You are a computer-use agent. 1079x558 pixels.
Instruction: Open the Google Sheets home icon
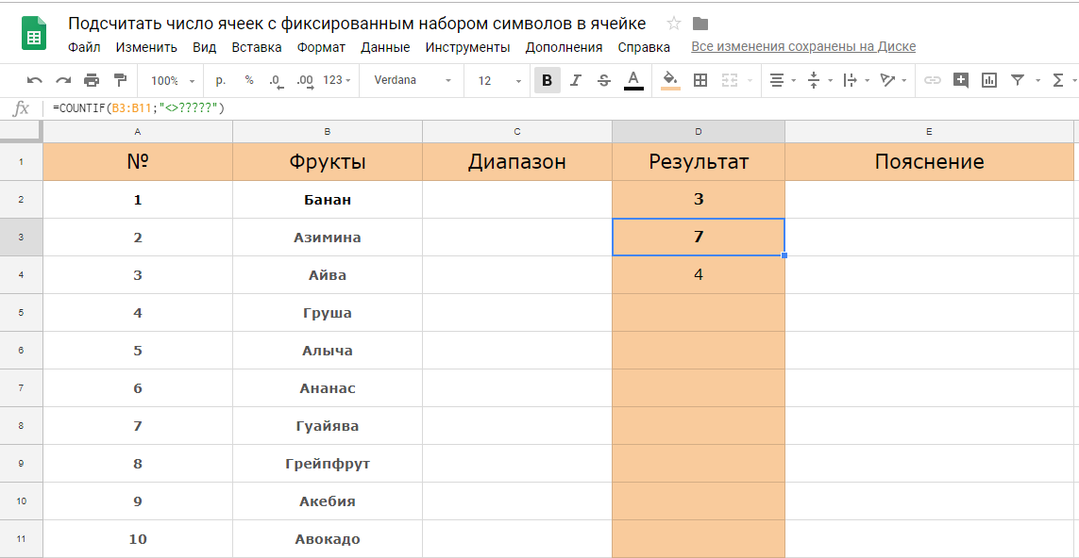pyautogui.click(x=34, y=33)
